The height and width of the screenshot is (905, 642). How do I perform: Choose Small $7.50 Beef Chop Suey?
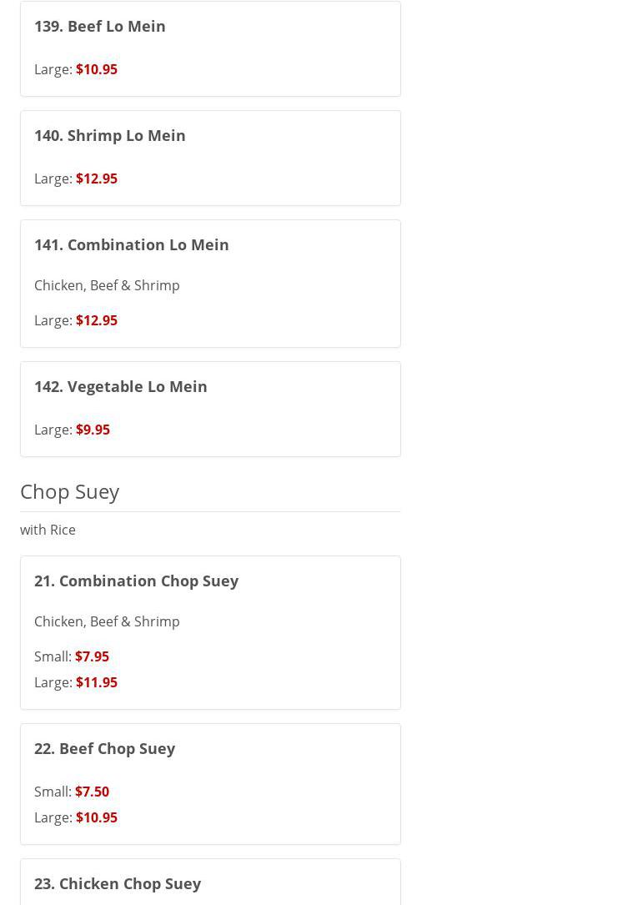pos(92,792)
